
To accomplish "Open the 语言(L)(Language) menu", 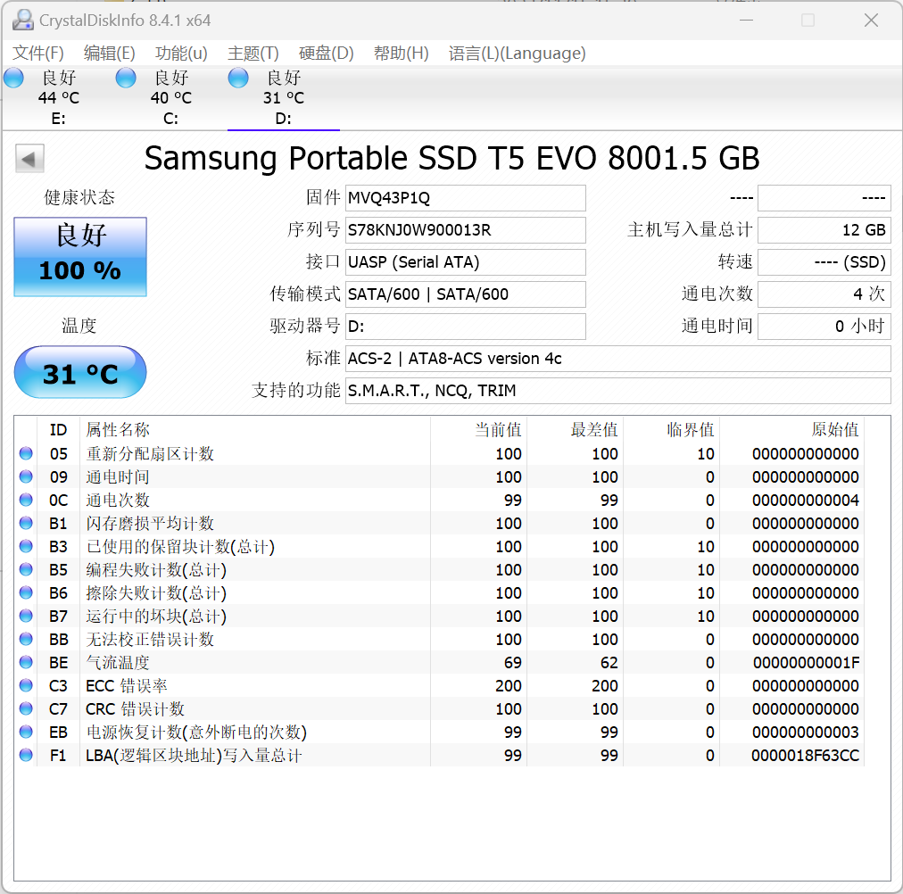I will coord(517,54).
